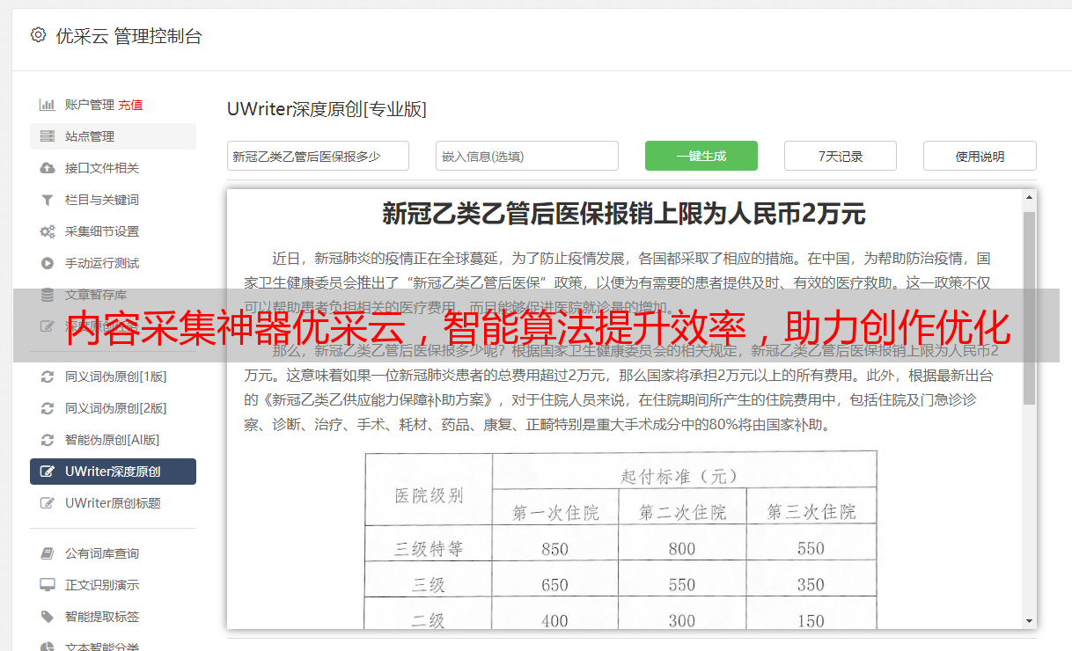Image resolution: width=1072 pixels, height=651 pixels.
Task: Open the 7天记录 history button
Action: click(x=840, y=156)
